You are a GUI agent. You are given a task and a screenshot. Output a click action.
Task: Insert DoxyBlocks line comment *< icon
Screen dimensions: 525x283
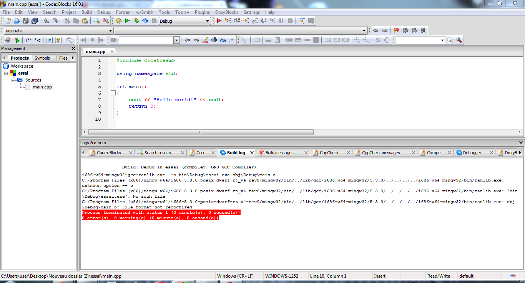38,40
